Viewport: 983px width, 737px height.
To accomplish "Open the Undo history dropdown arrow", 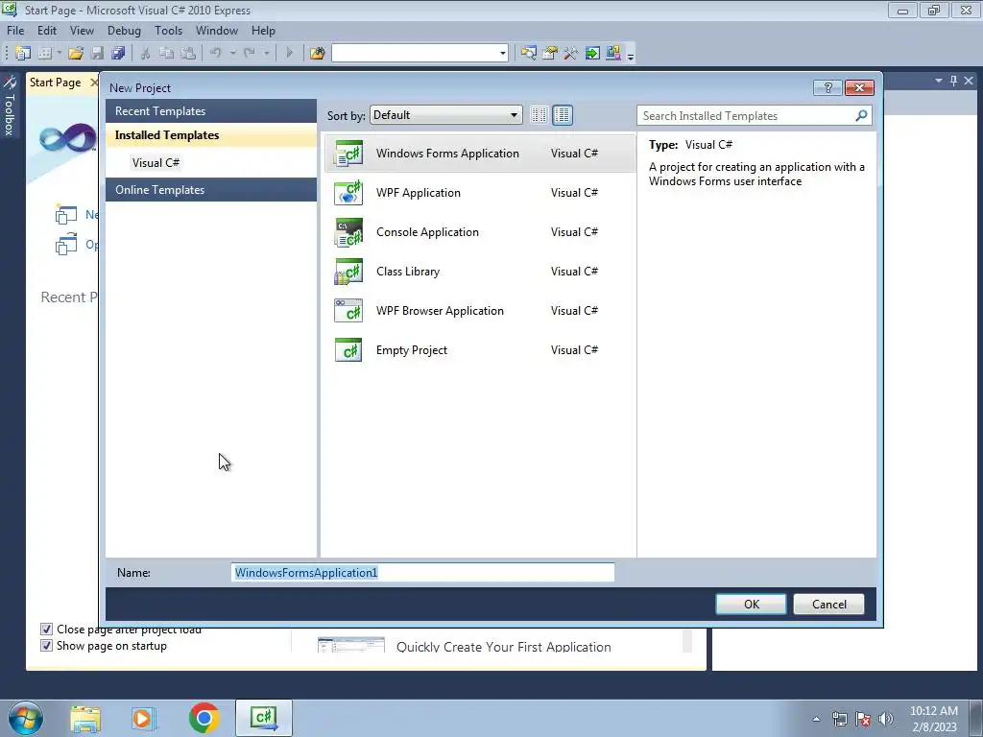I will pyautogui.click(x=232, y=54).
